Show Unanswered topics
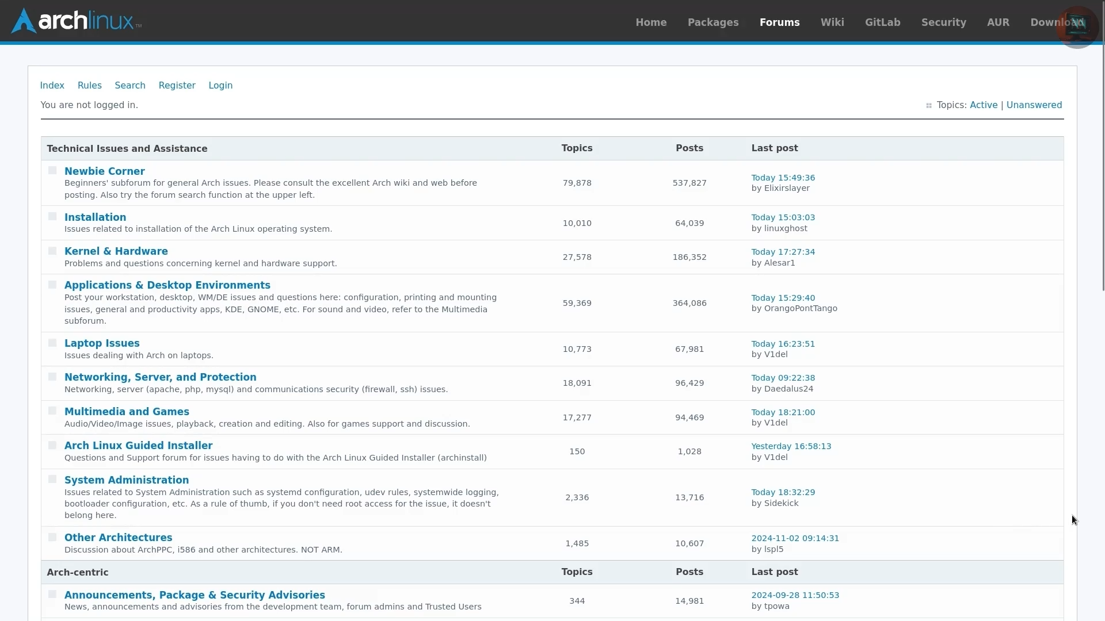The height and width of the screenshot is (621, 1105). coord(1034,105)
